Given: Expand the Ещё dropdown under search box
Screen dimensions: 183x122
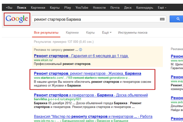Looking at the screenshot, I should (x=107, y=33).
